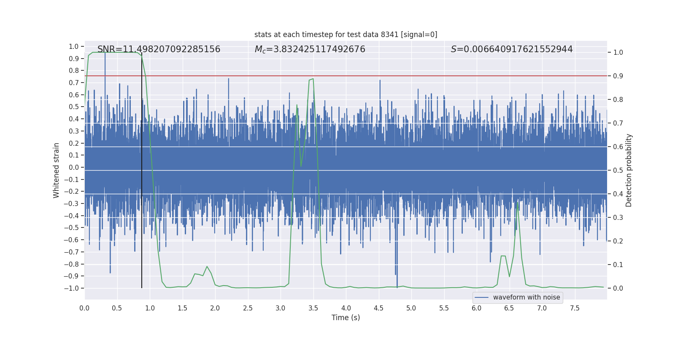Click the left axis tick label 0.0

click(74, 167)
